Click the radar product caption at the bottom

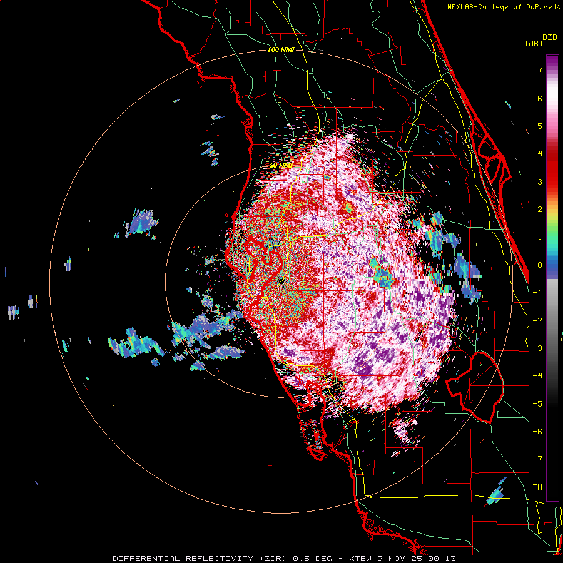pyautogui.click(x=285, y=559)
